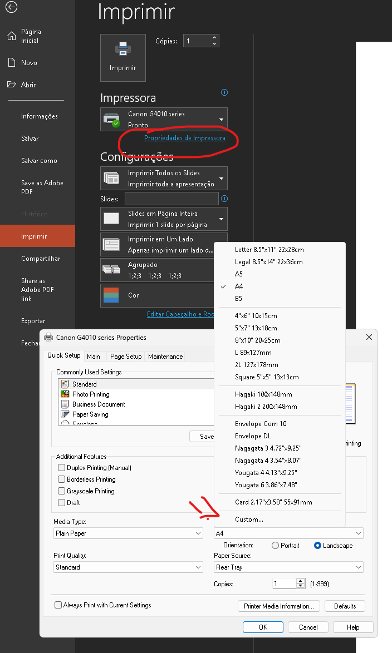This screenshot has width=392, height=653.
Task: Switch to the Maintenance tab
Action: click(165, 356)
